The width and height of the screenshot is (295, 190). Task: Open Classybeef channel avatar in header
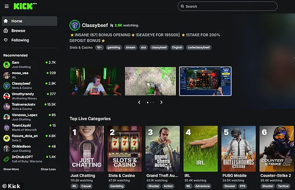74,26
